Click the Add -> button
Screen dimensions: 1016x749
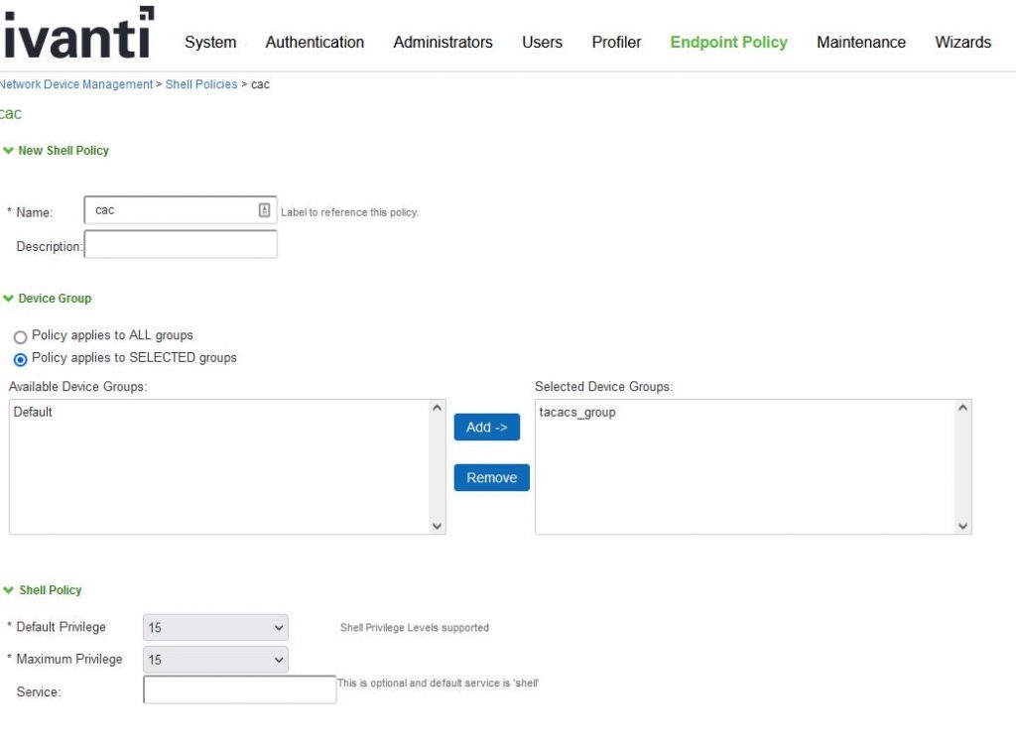[486, 427]
